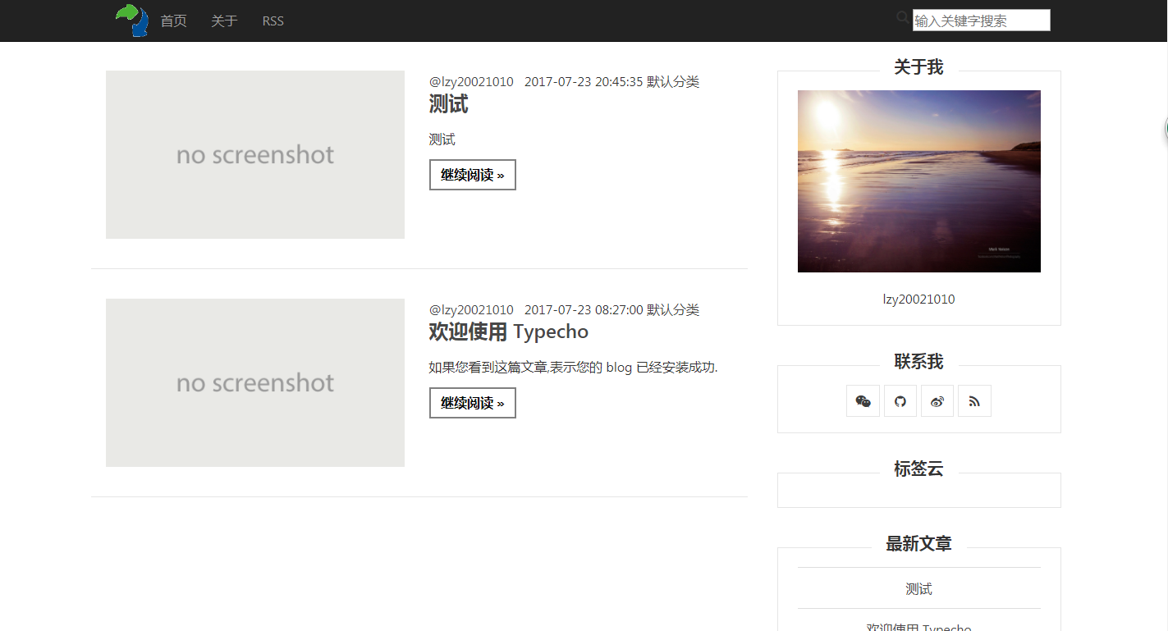Open the RSS feed contact icon

tap(974, 401)
